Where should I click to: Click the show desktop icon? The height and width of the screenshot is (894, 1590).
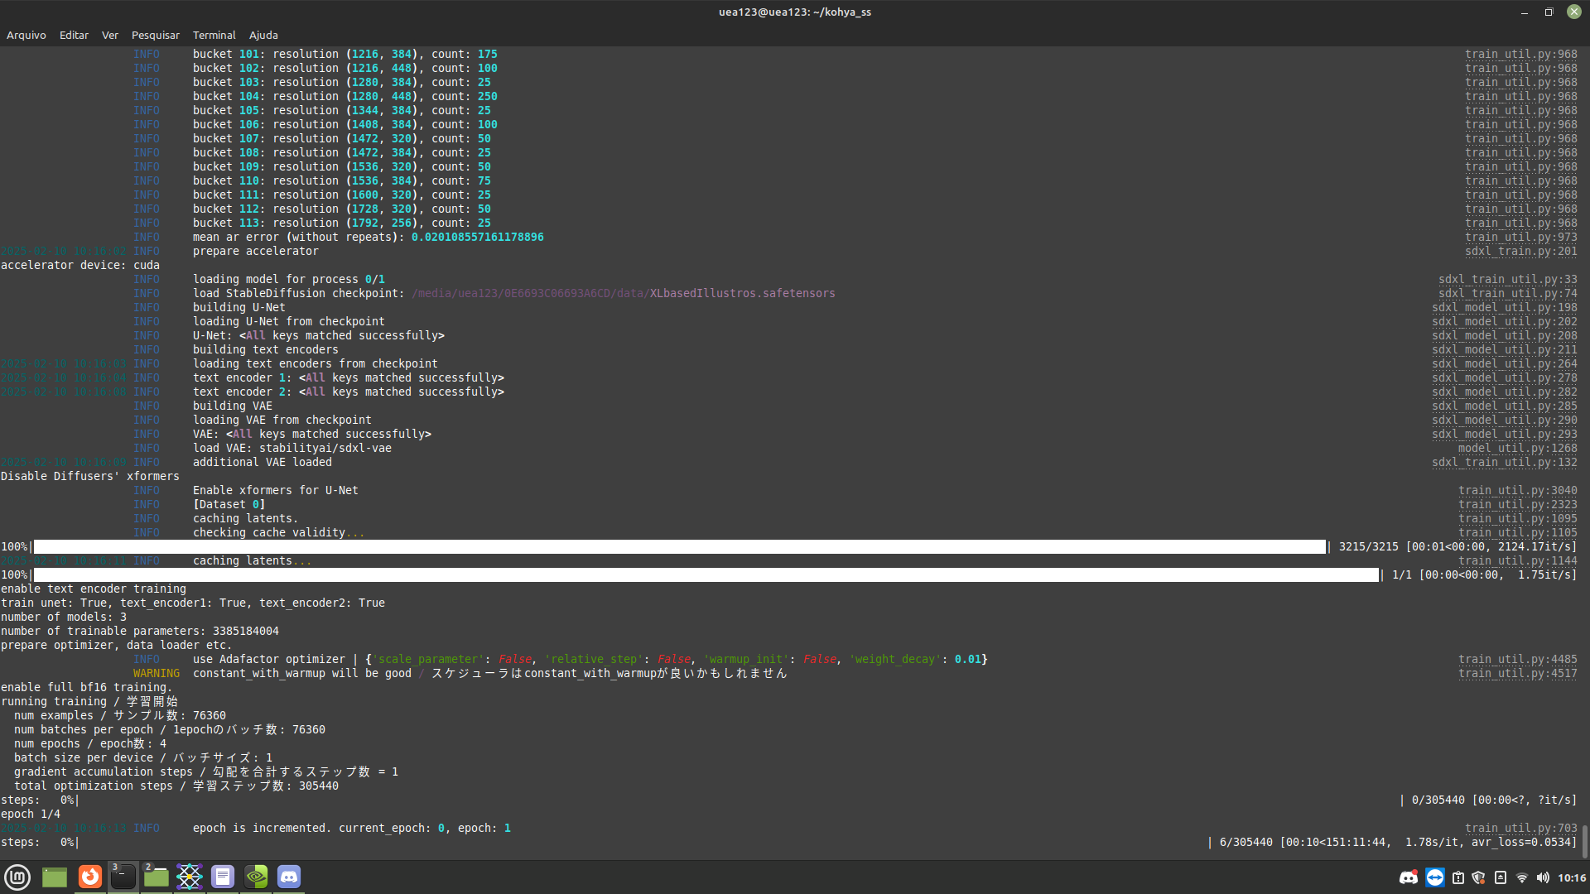tap(55, 877)
